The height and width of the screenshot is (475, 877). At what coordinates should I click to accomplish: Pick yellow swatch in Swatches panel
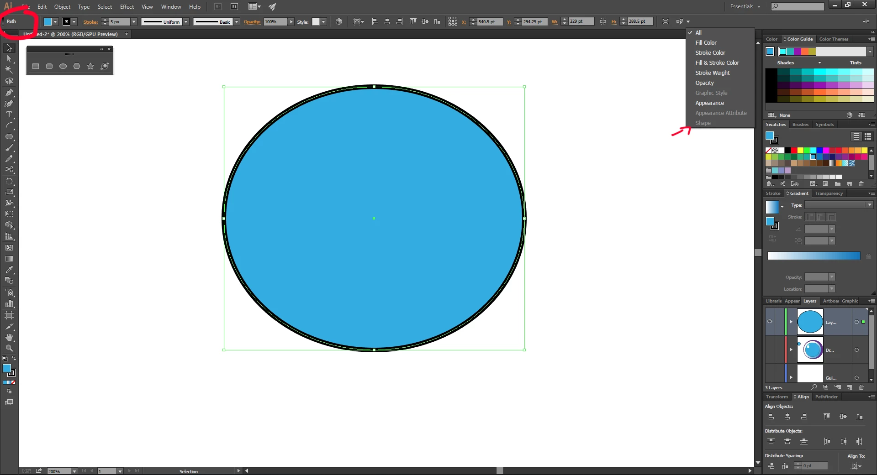click(800, 150)
